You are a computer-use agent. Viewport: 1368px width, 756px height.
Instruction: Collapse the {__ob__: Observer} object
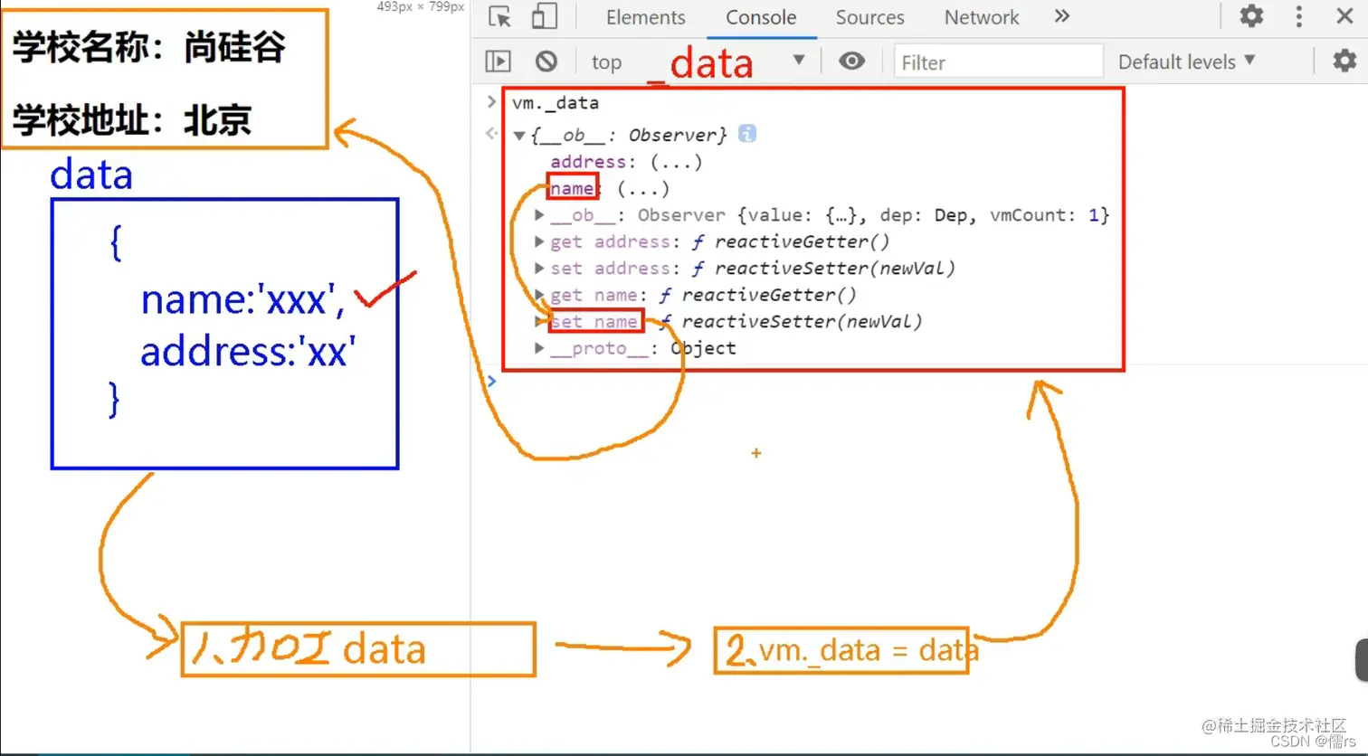[x=519, y=136]
